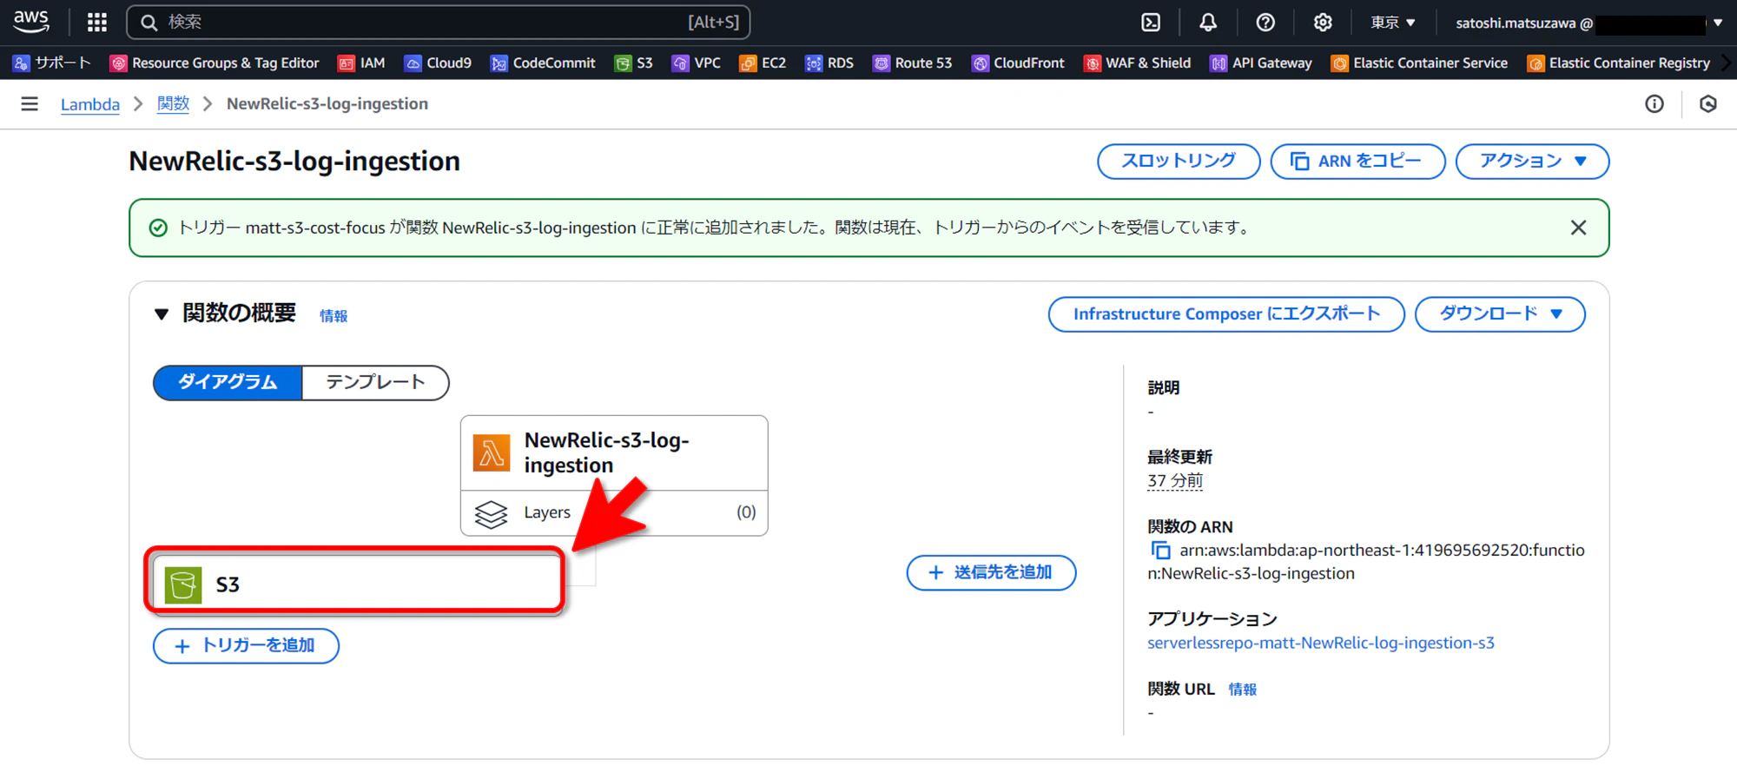Open the AWS services grid menu
This screenshot has width=1737, height=779.
(97, 23)
